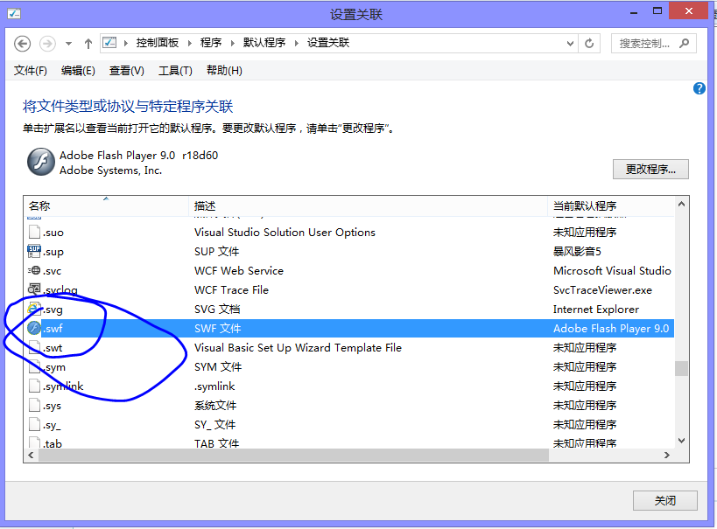The image size is (717, 529).
Task: Click the search magnifier icon
Action: [684, 44]
